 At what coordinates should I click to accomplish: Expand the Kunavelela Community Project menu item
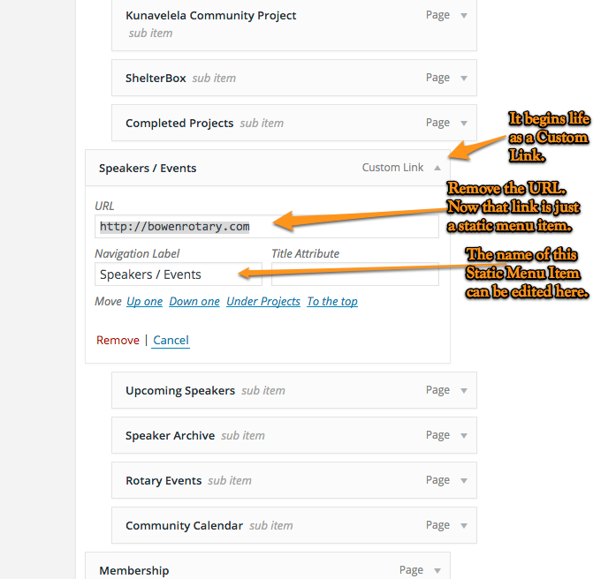coord(464,16)
